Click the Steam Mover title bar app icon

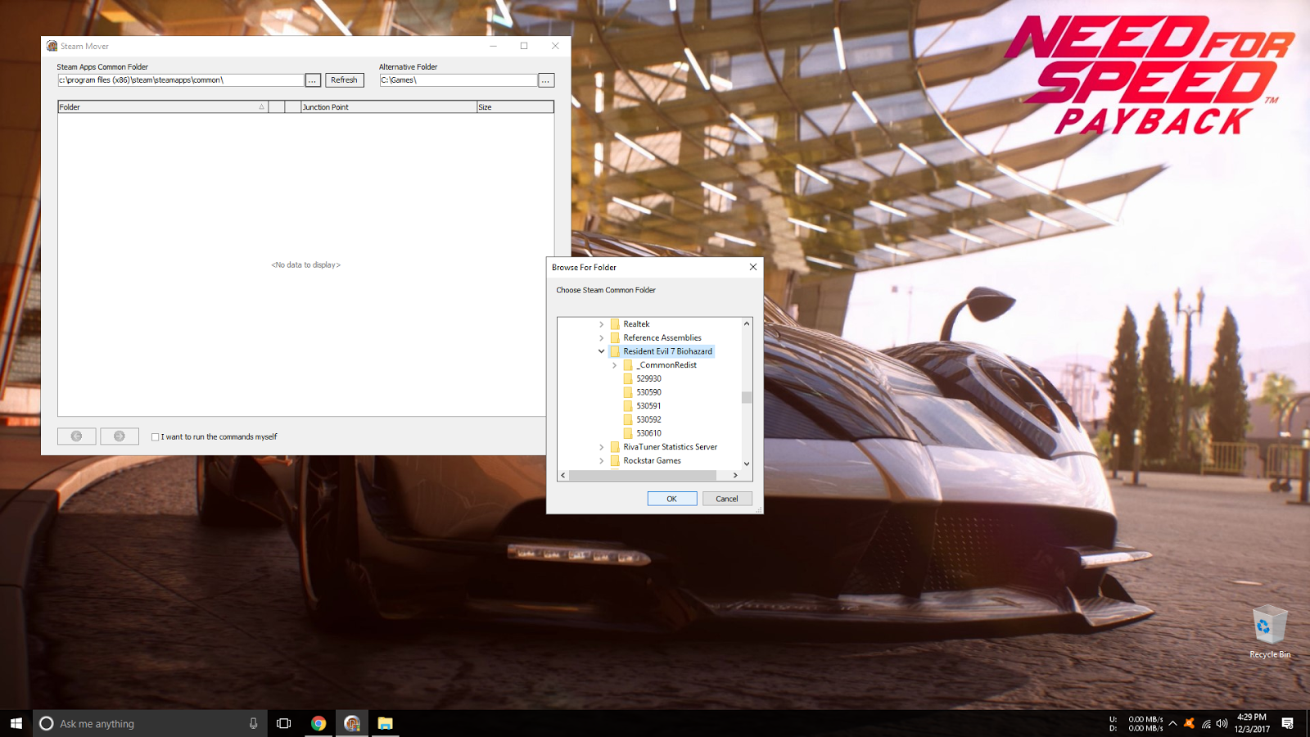tap(52, 46)
